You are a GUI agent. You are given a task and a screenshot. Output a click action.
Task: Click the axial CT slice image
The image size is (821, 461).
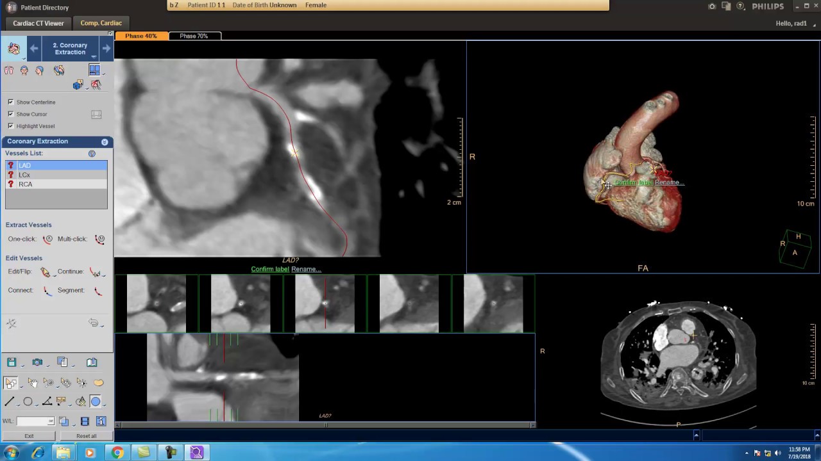tap(679, 356)
